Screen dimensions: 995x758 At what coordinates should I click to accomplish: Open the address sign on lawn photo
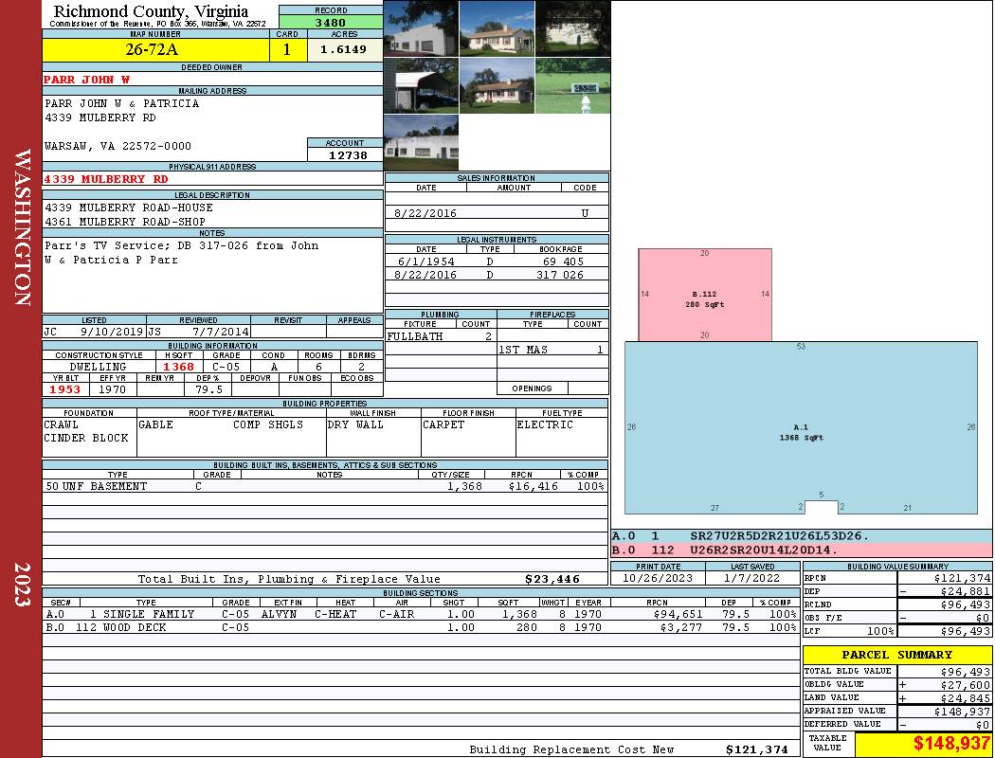pos(572,85)
